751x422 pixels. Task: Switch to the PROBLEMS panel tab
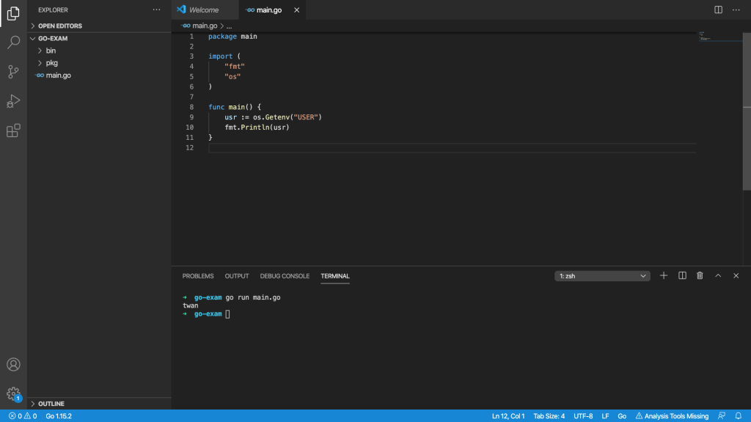[198, 276]
